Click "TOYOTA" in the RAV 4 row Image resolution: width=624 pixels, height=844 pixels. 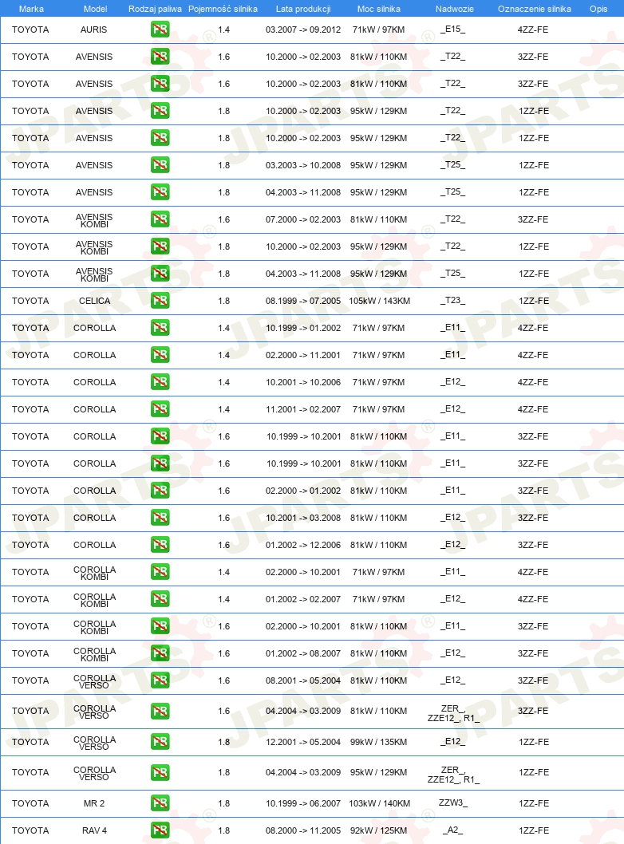(30, 830)
